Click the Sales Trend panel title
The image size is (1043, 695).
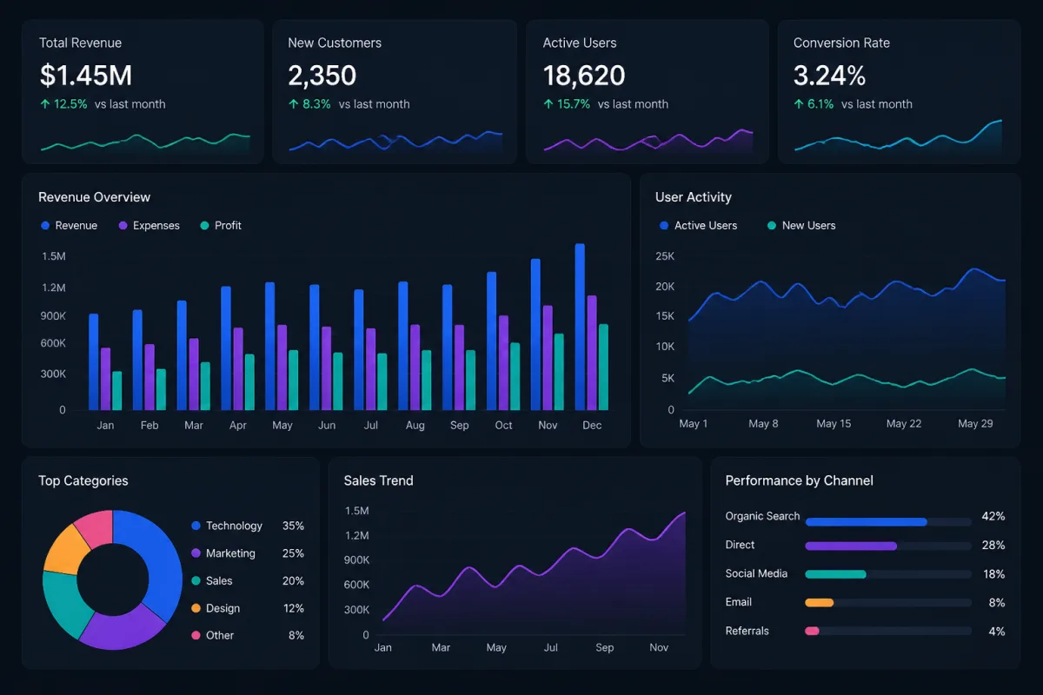378,480
